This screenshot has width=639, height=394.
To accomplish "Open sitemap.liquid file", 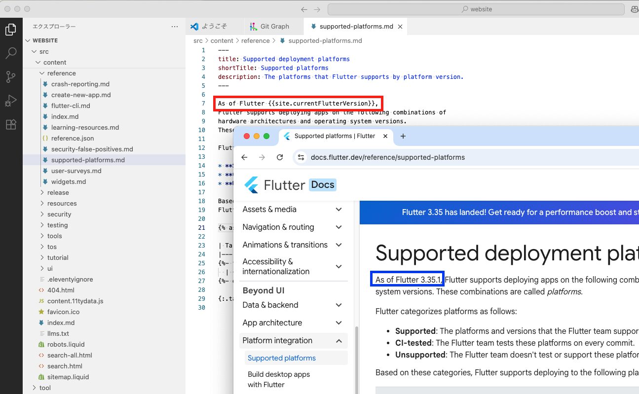I will click(x=104, y=377).
